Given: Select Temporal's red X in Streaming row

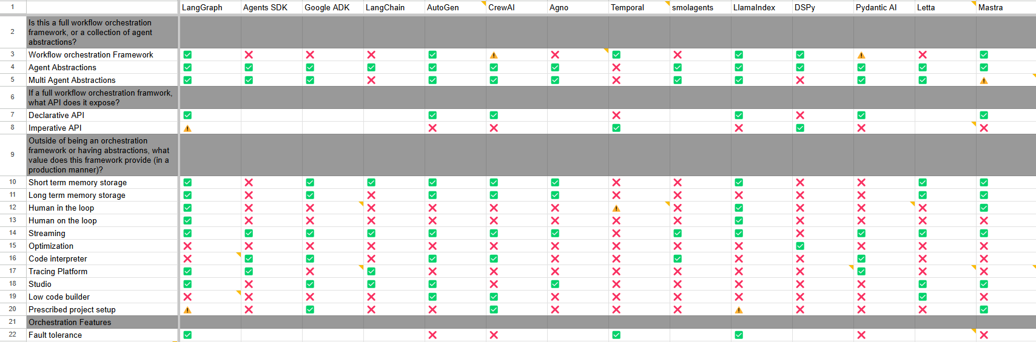Looking at the screenshot, I should [616, 233].
